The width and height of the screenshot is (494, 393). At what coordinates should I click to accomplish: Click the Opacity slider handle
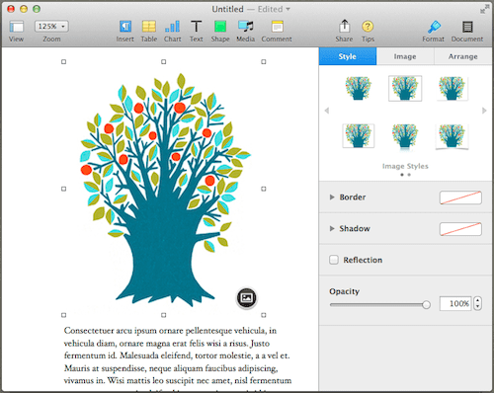426,305
